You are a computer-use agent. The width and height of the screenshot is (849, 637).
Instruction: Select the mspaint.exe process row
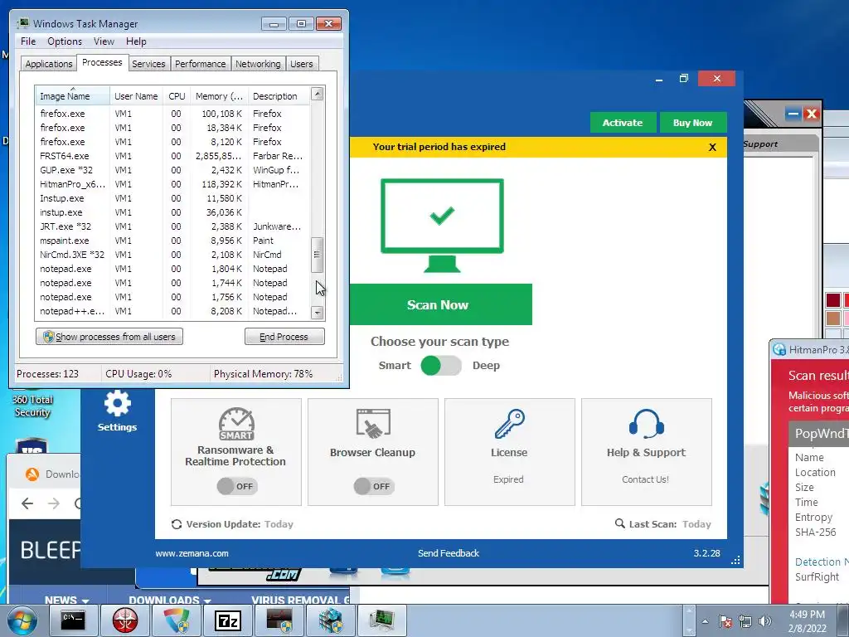coord(172,241)
